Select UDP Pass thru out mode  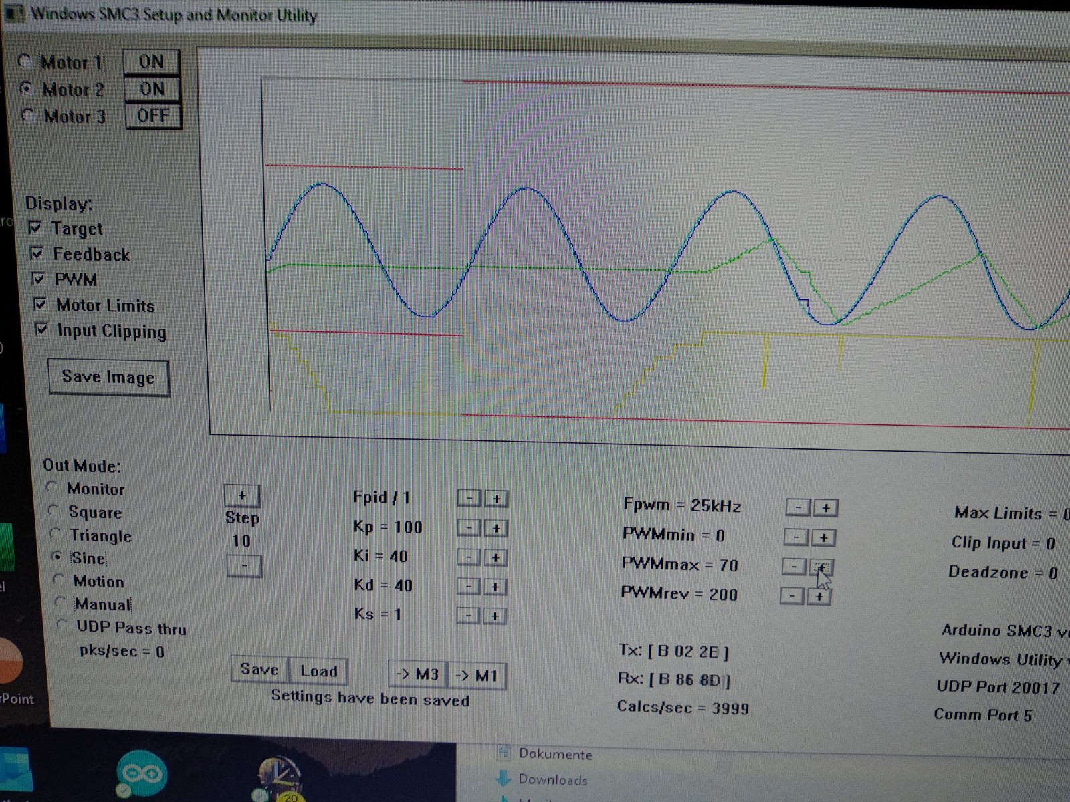click(62, 626)
